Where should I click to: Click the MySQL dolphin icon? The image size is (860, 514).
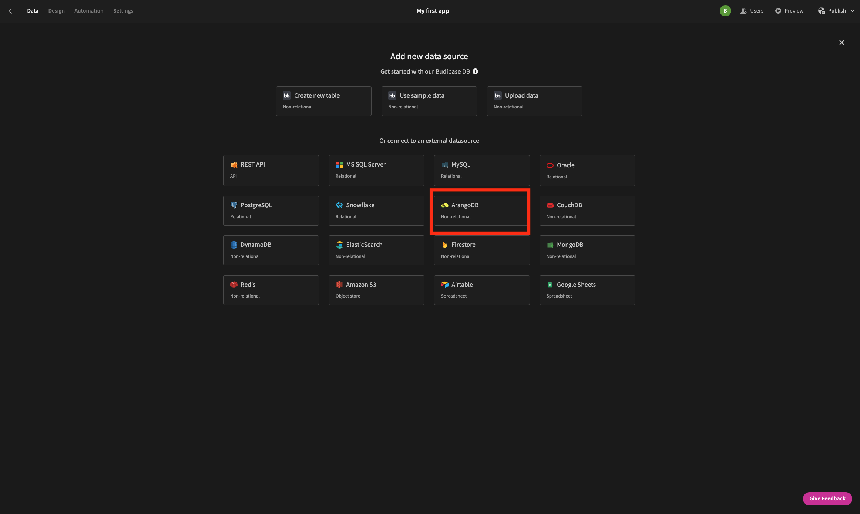pyautogui.click(x=445, y=165)
